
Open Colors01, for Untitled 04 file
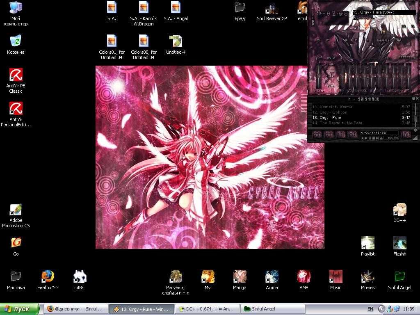[112, 47]
